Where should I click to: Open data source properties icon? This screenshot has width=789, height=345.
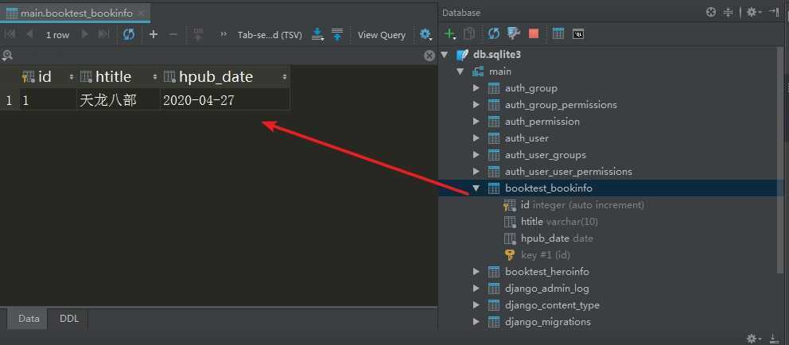click(513, 33)
